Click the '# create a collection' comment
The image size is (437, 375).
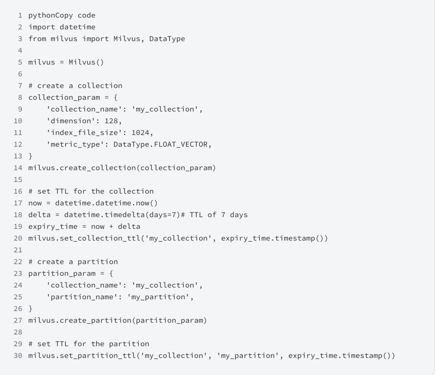point(75,85)
